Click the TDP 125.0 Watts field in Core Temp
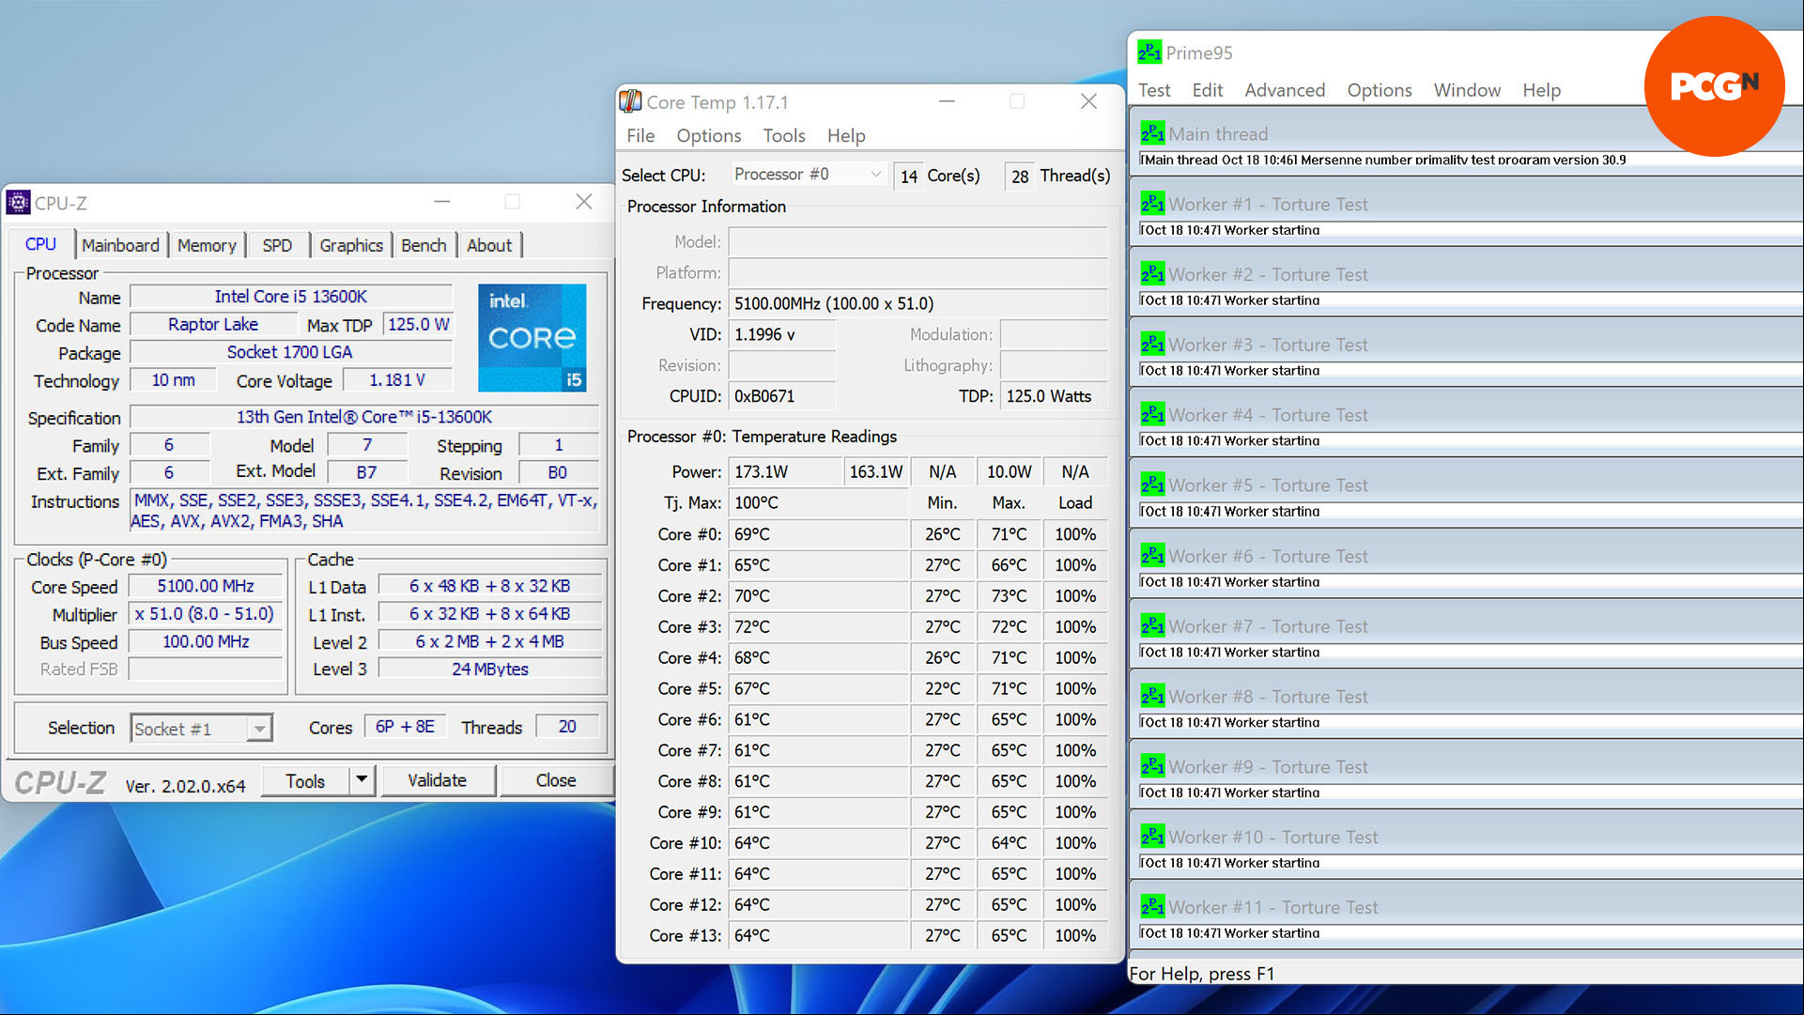Image resolution: width=1804 pixels, height=1015 pixels. pos(1054,396)
